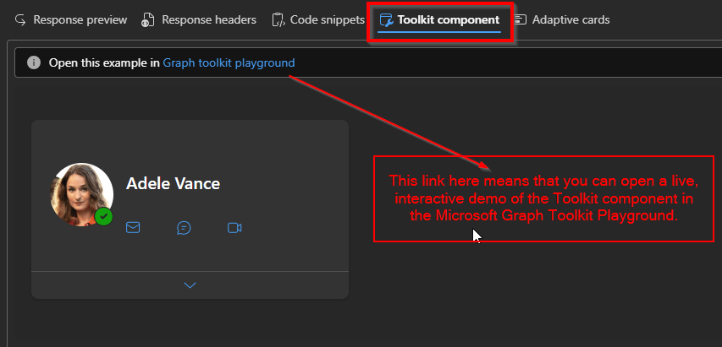Select the Code snippets tab
Image resolution: width=722 pixels, height=347 pixels.
(x=327, y=19)
